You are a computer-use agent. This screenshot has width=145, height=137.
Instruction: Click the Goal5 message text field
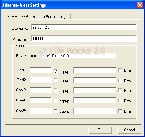point(95,111)
